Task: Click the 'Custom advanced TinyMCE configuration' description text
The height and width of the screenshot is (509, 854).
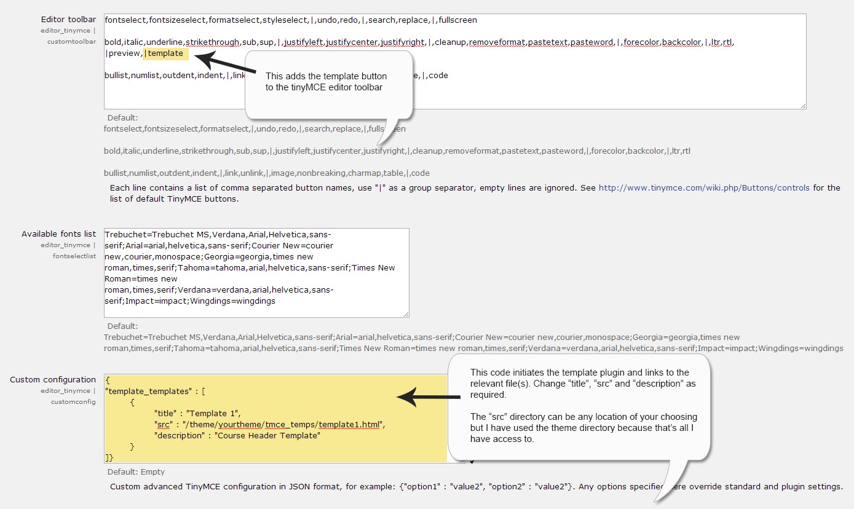Action: [476, 487]
